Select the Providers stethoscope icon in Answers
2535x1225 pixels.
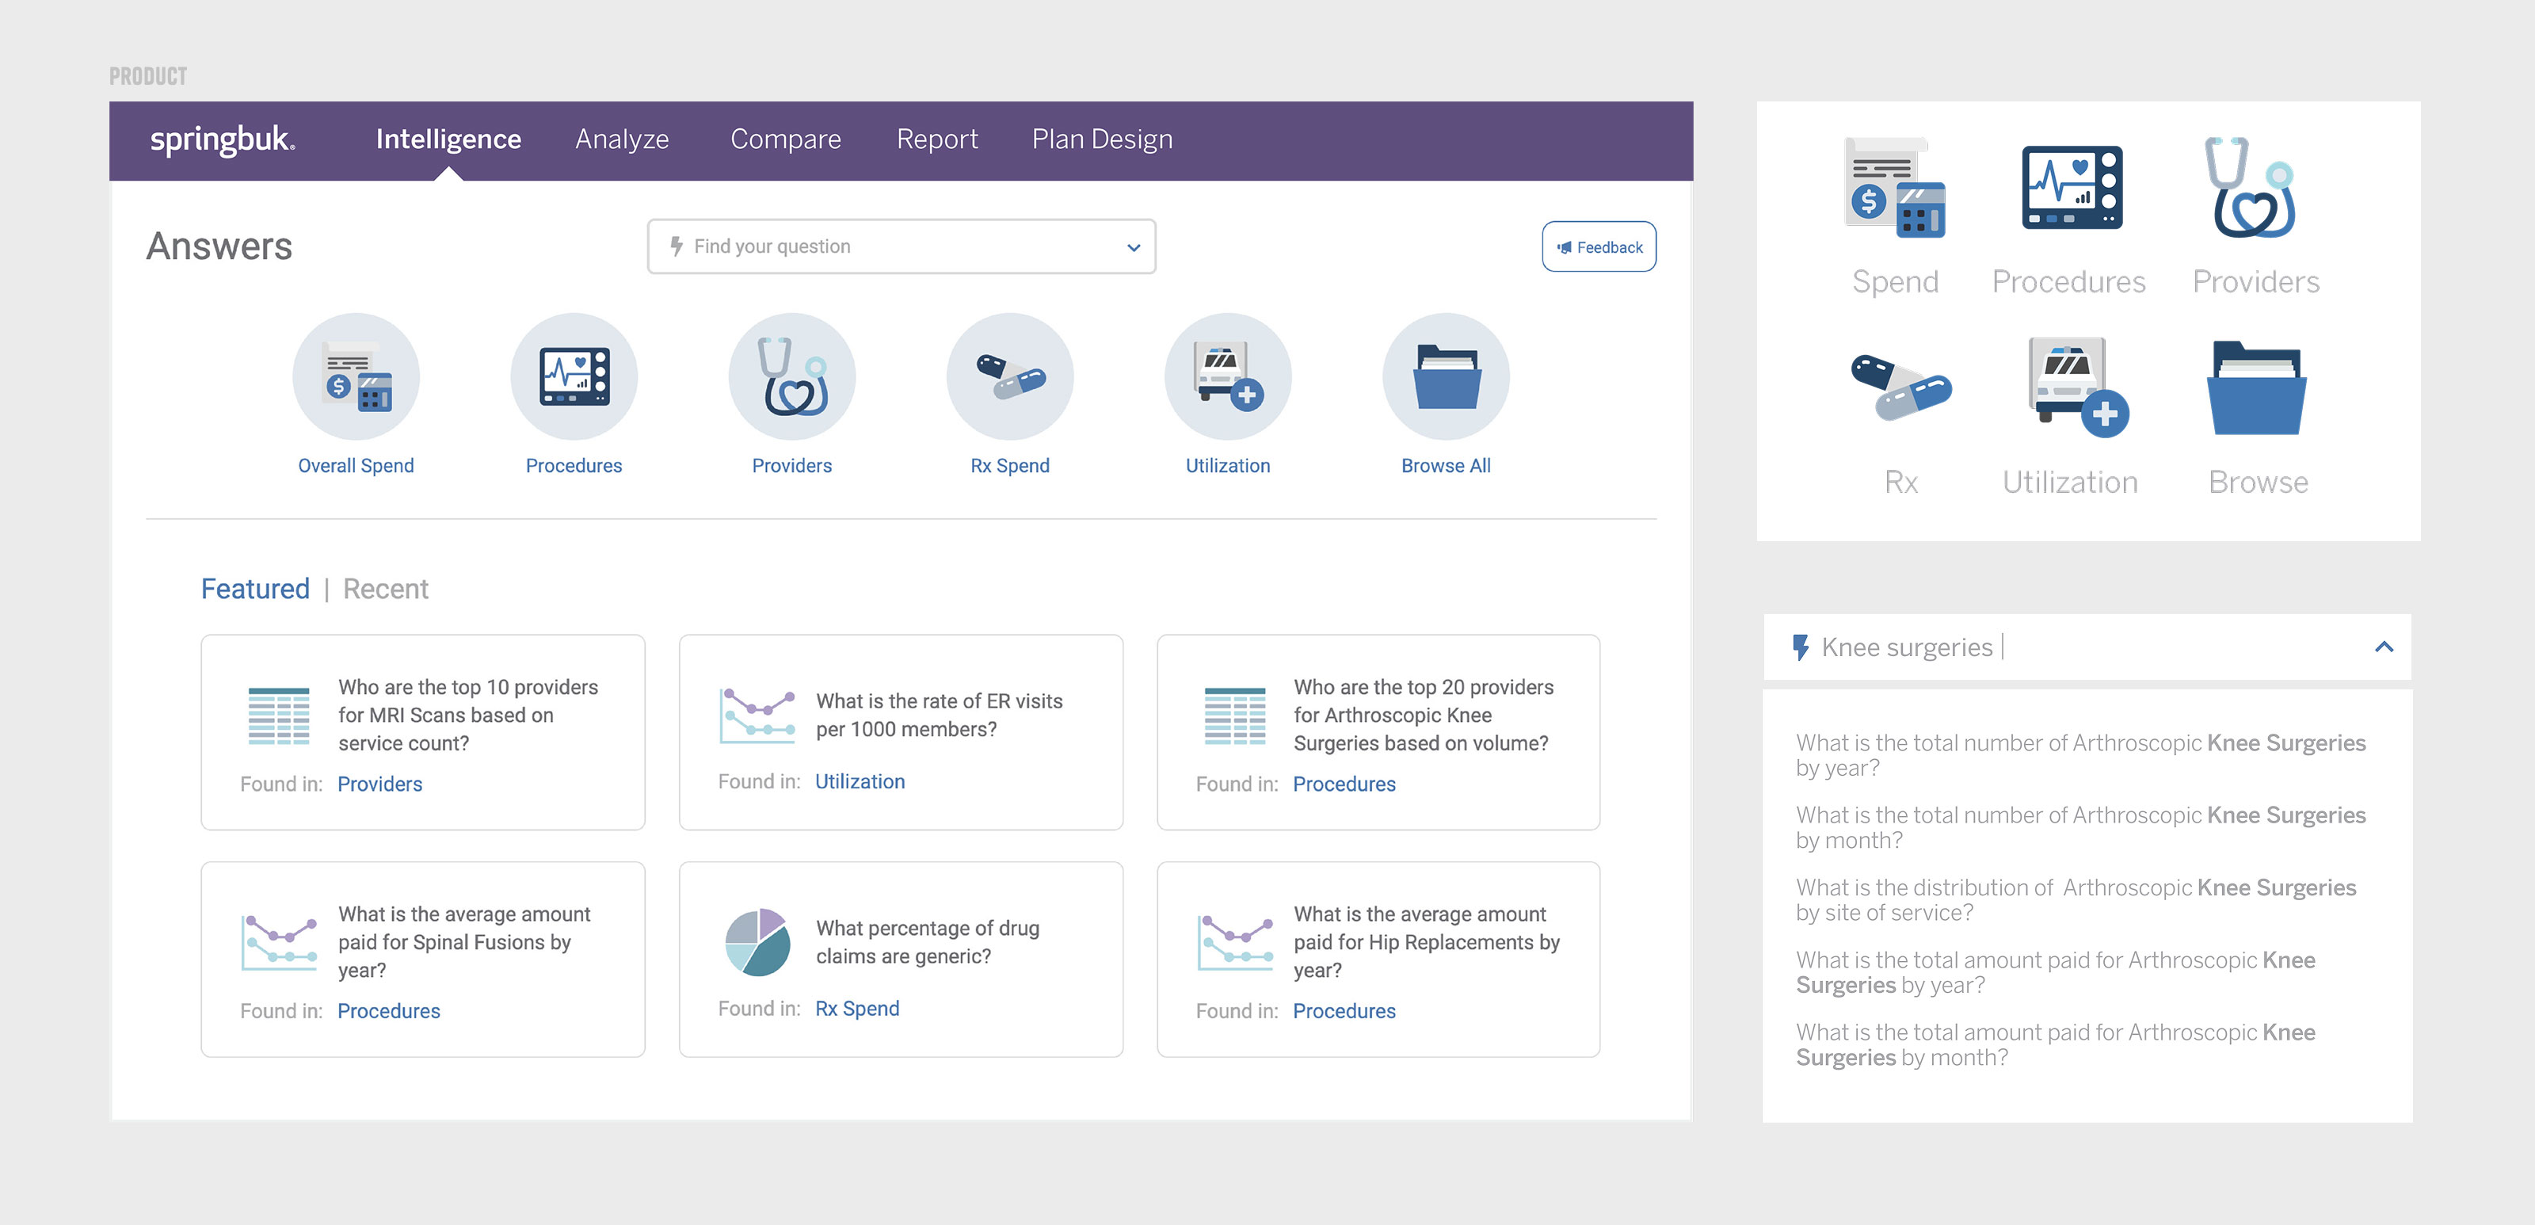coord(792,377)
